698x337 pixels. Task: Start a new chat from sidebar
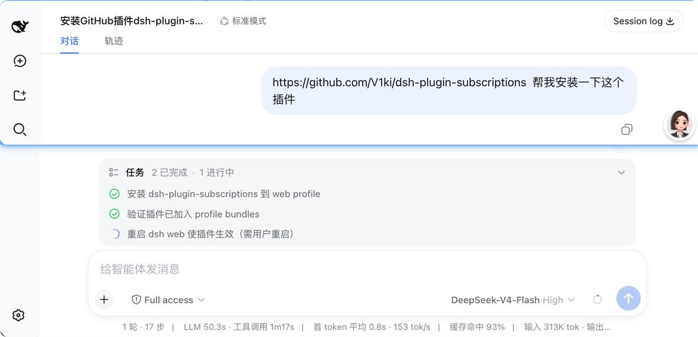(x=20, y=61)
